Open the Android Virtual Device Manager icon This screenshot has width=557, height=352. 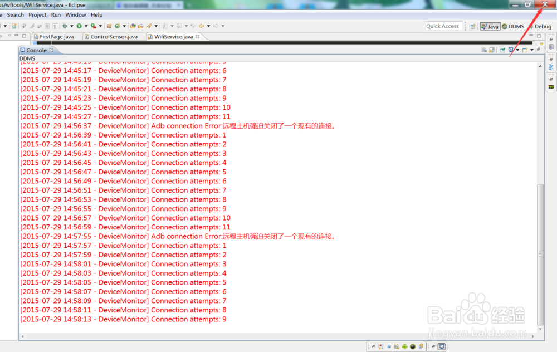coord(118,26)
